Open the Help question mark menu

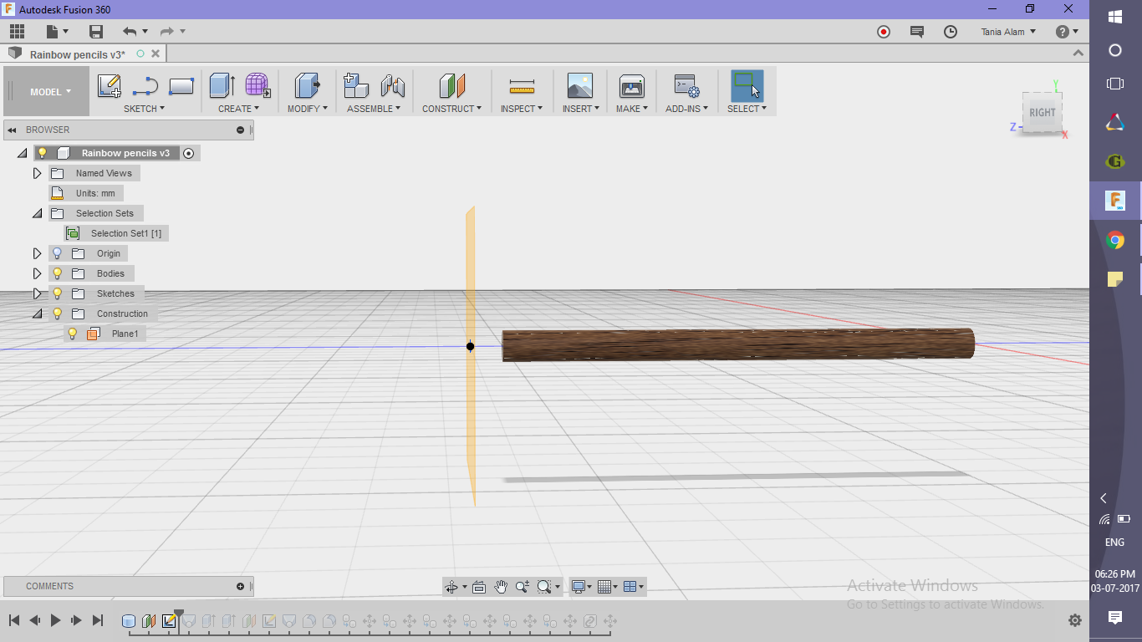[x=1067, y=32]
